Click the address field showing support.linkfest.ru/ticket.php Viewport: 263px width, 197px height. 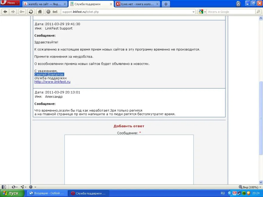pos(126,12)
